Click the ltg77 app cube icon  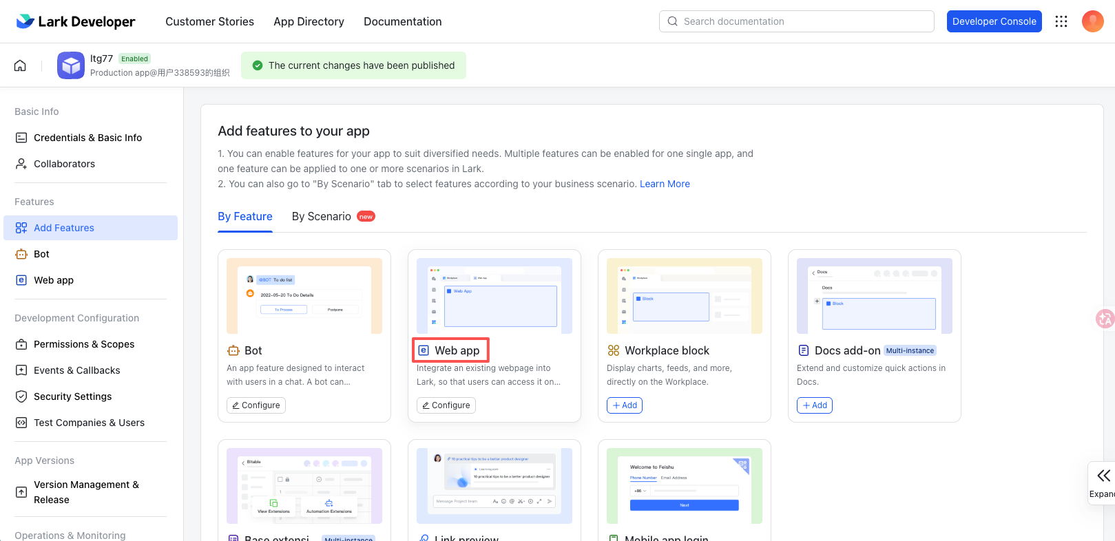click(x=70, y=65)
